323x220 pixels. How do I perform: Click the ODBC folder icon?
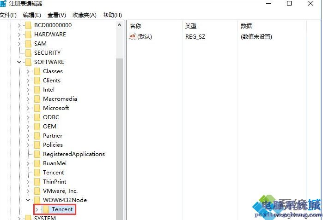tap(37, 117)
